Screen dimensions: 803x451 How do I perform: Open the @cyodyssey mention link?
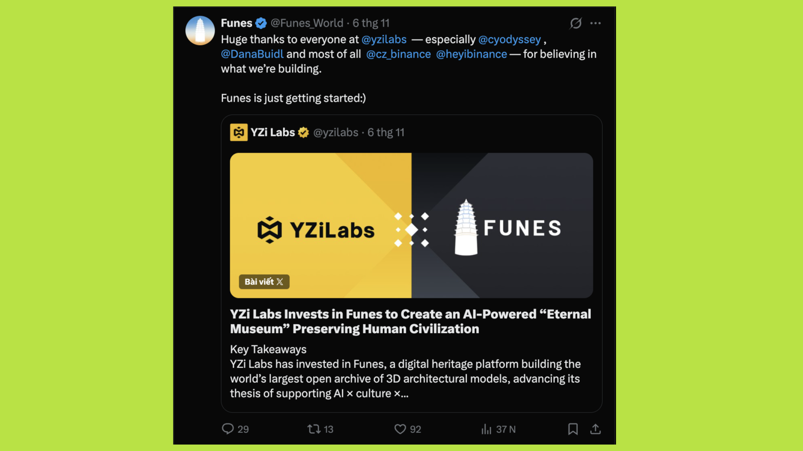click(x=509, y=39)
